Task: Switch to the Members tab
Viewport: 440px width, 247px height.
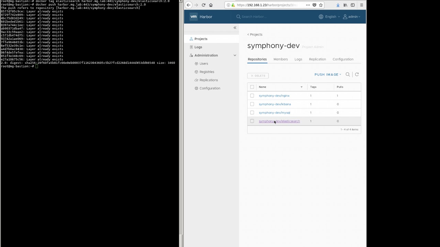Action: (x=280, y=59)
